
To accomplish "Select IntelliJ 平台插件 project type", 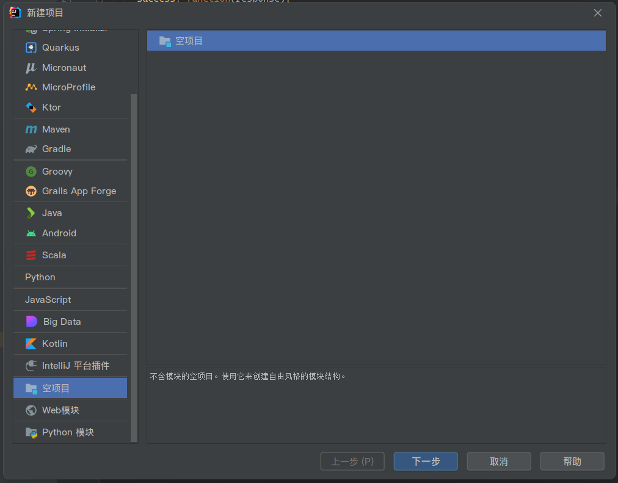I will click(x=76, y=366).
